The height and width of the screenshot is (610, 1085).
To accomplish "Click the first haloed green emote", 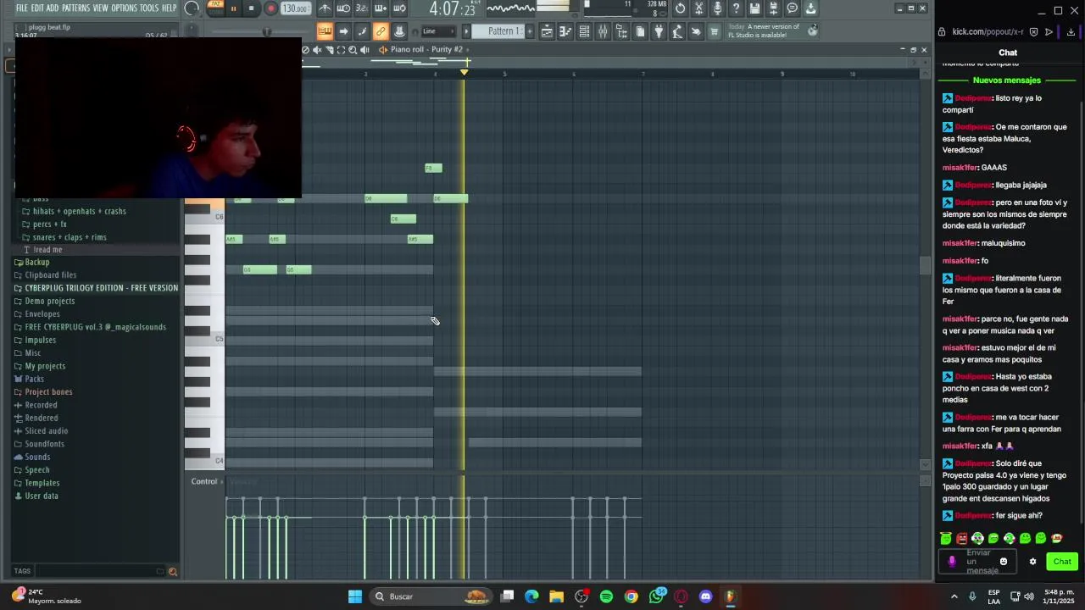I will (x=946, y=538).
